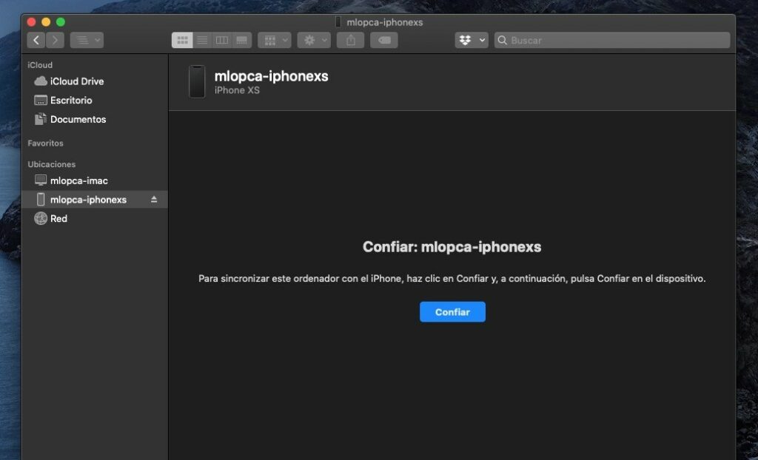Eject mlopca-iphonexs with the eject icon
Screen dimensions: 758x460
click(154, 200)
